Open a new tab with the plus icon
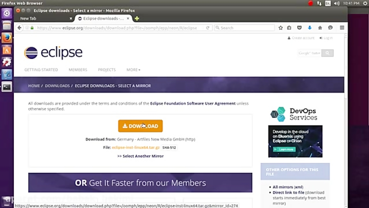The width and height of the screenshot is (369, 208). click(137, 18)
